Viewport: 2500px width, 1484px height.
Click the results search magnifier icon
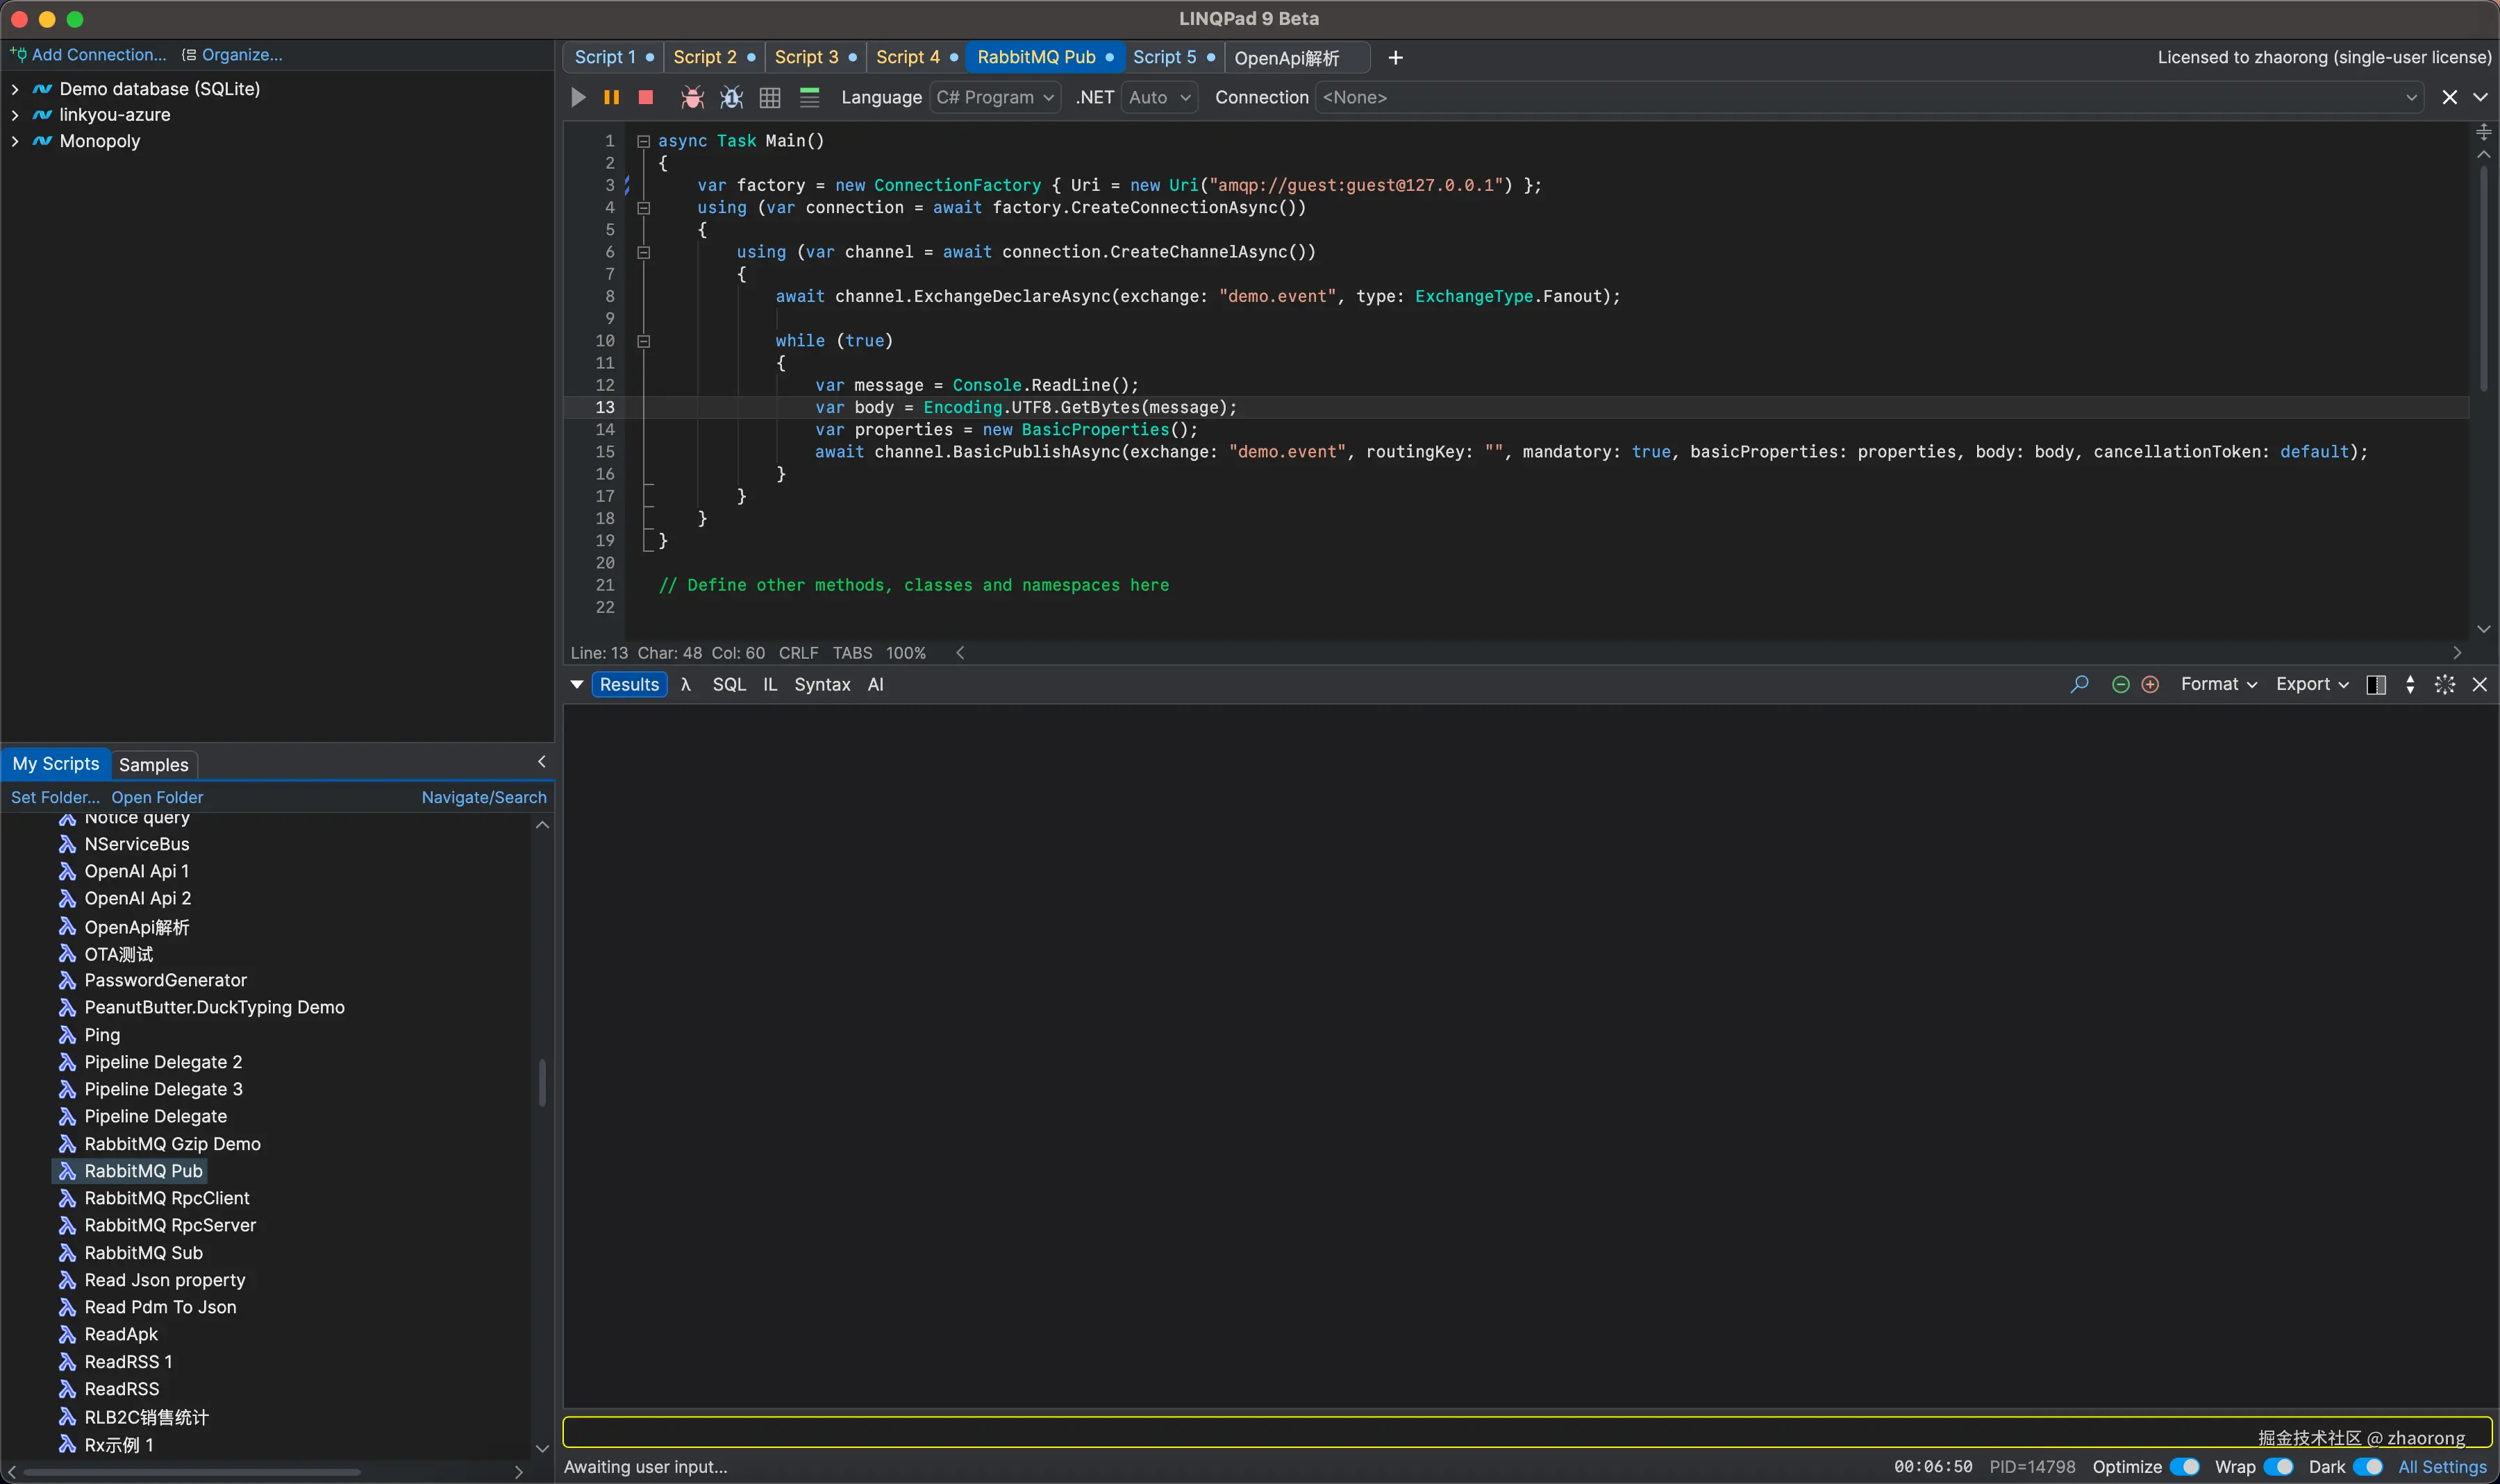2079,684
